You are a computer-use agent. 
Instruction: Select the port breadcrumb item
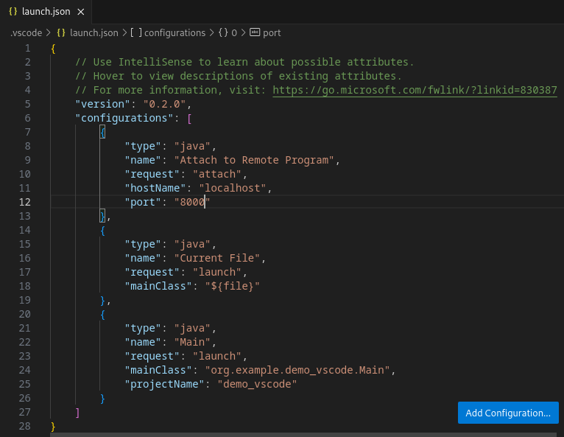tap(272, 32)
